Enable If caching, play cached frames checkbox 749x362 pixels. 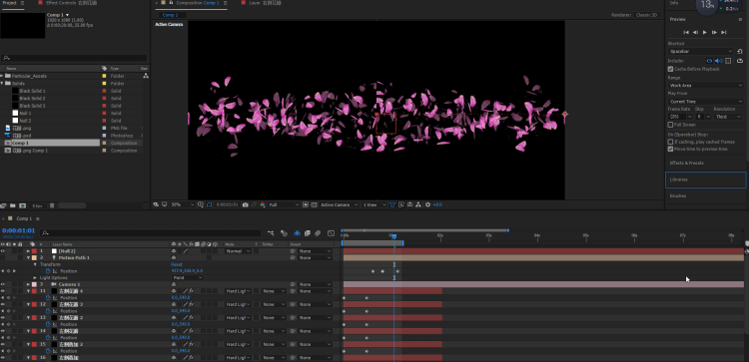coord(670,142)
